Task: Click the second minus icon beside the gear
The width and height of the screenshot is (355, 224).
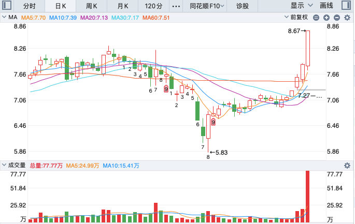Action: click(x=337, y=18)
